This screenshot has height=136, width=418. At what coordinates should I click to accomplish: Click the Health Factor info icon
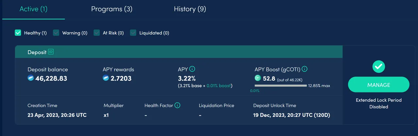pyautogui.click(x=177, y=105)
